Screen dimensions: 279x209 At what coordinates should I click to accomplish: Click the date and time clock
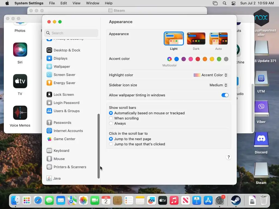(x=257, y=3)
